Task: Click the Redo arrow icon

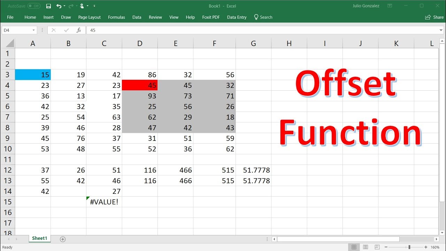Action: click(71, 6)
